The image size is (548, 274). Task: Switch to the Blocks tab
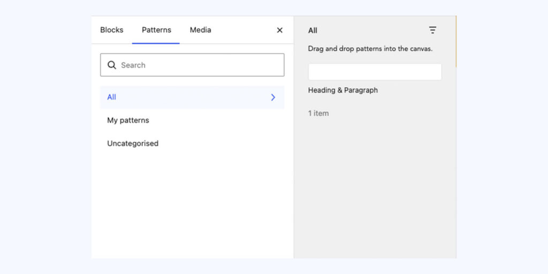[111, 30]
